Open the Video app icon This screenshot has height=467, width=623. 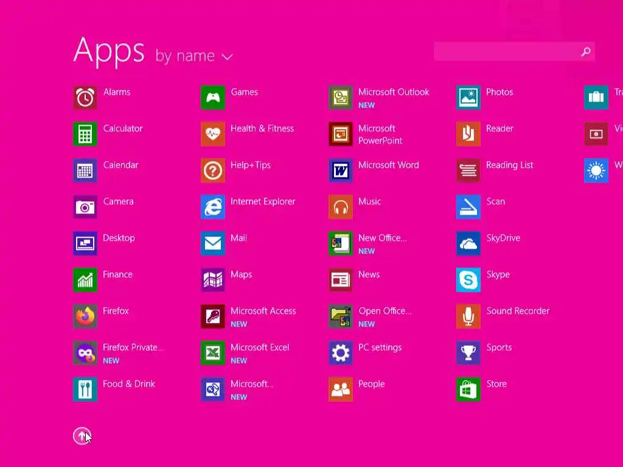click(x=596, y=134)
